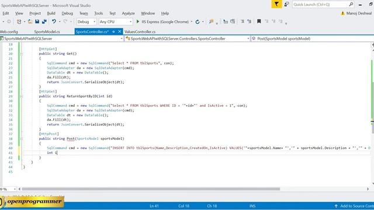
Task: Collapse the Post method outlining region
Action: [x=22, y=139]
